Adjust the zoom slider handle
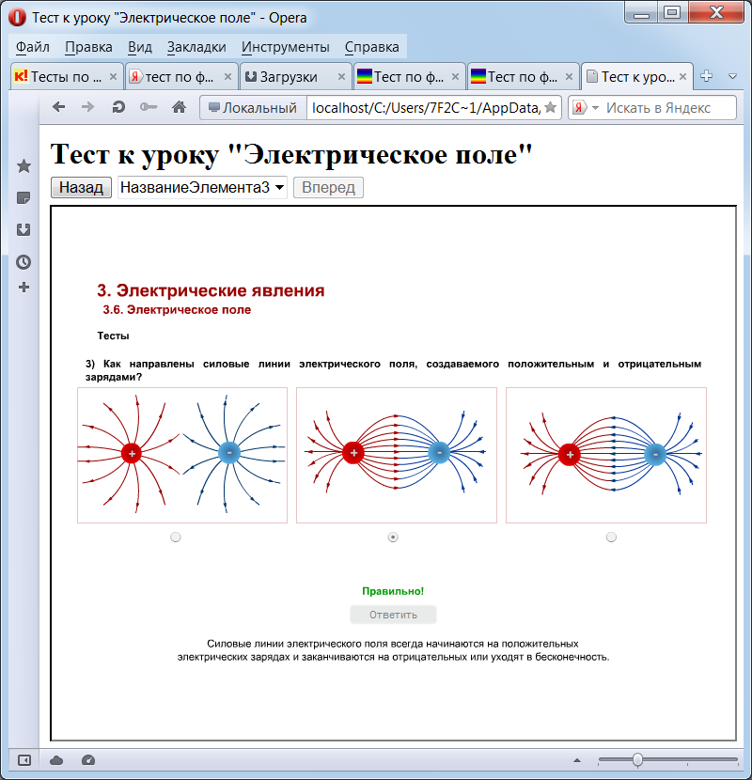The image size is (752, 780). point(637,760)
